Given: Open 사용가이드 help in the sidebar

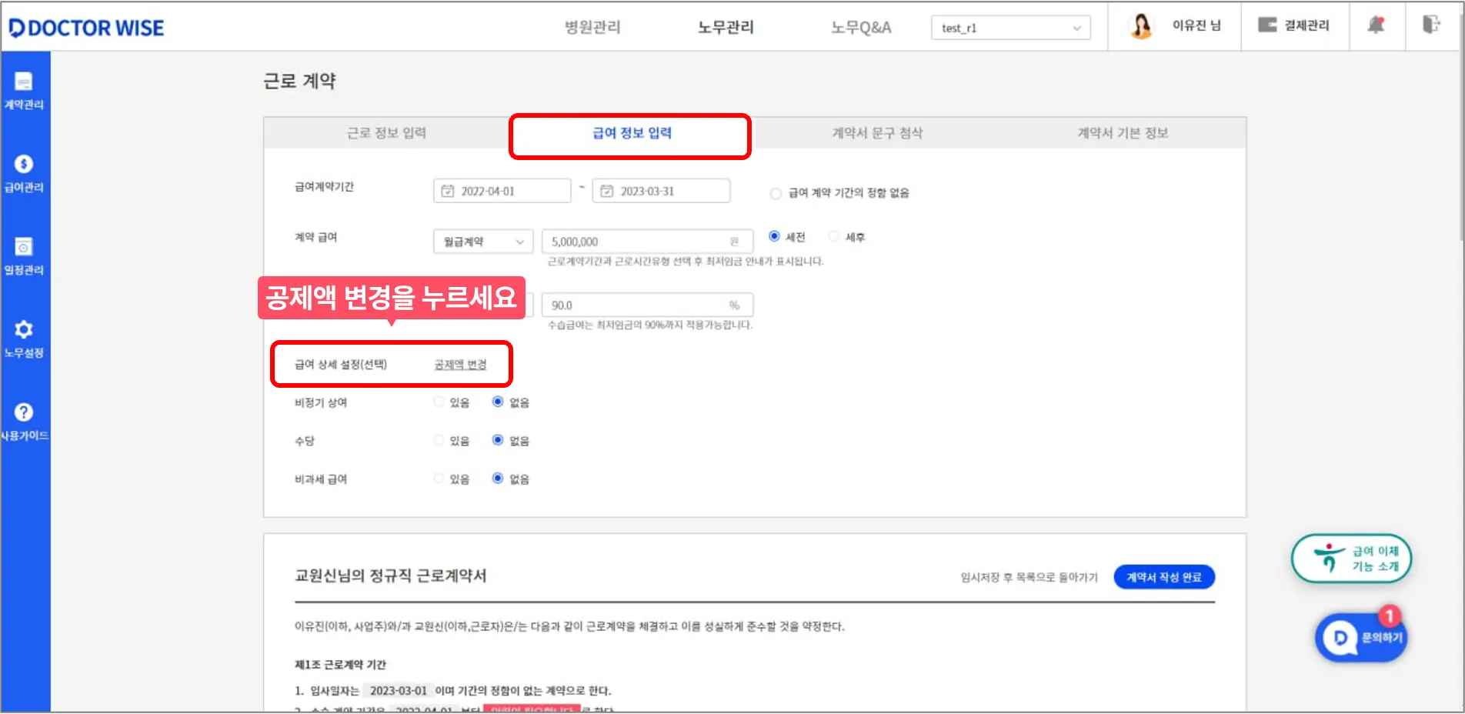Looking at the screenshot, I should tap(24, 422).
